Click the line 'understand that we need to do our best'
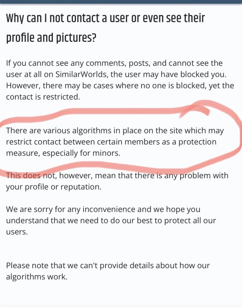This screenshot has width=242, height=307. tap(111, 220)
